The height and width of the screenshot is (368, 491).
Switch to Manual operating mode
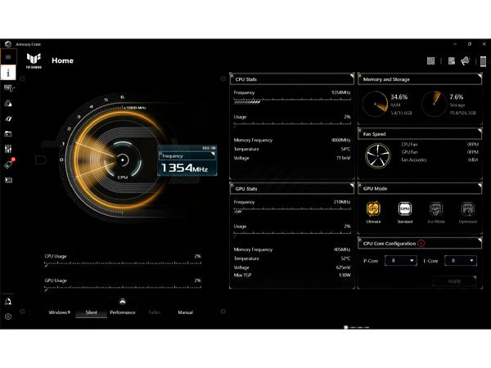(x=186, y=312)
